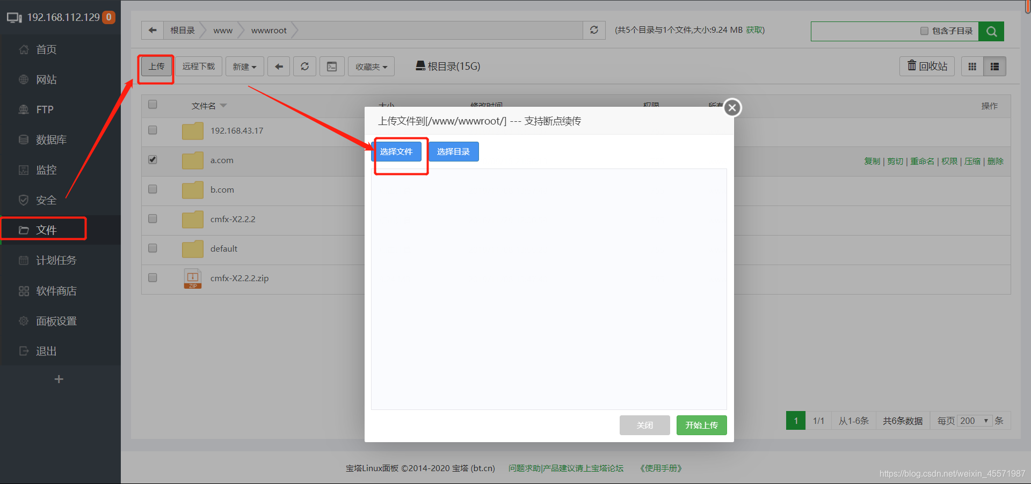Open the 监控 monitoring section
Viewport: 1031px width, 484px height.
(46, 170)
